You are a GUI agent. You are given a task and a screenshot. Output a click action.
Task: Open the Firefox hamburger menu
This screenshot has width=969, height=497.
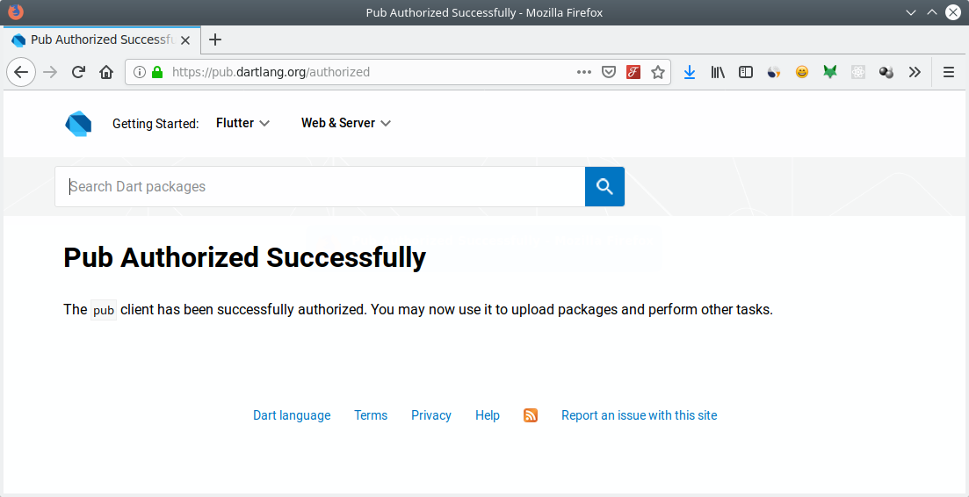pyautogui.click(x=949, y=72)
